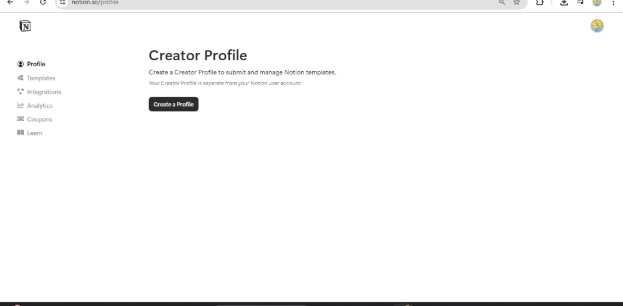623x306 pixels.
Task: Show browser downloads
Action: 564,2
